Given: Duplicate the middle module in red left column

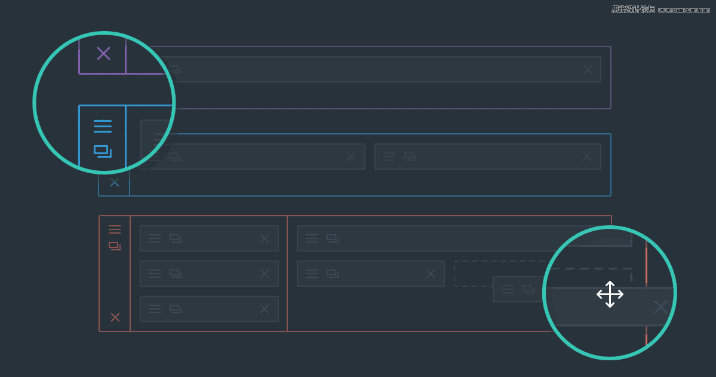Looking at the screenshot, I should click(x=176, y=274).
